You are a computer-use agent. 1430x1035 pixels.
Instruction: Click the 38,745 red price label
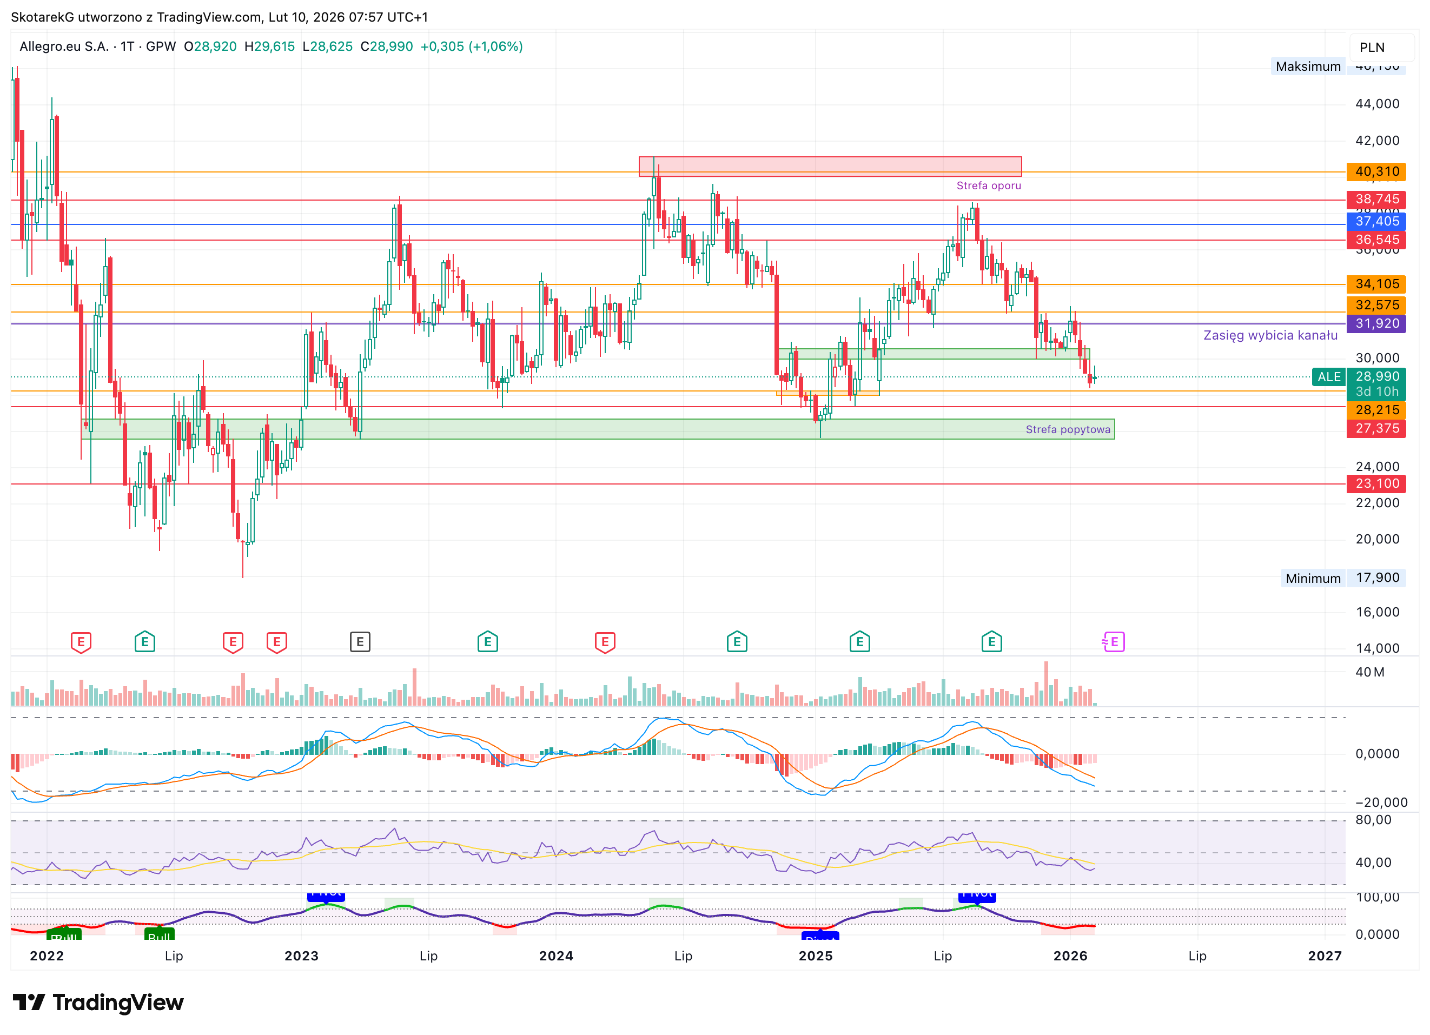pyautogui.click(x=1376, y=199)
